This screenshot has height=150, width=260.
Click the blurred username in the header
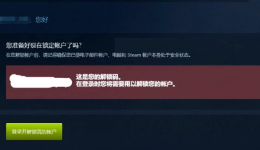coord(14,19)
